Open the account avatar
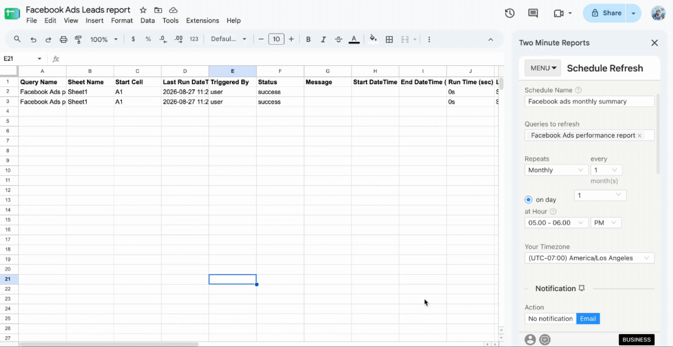Image resolution: width=673 pixels, height=347 pixels. [658, 14]
